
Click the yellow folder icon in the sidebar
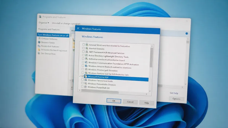pos(39,50)
